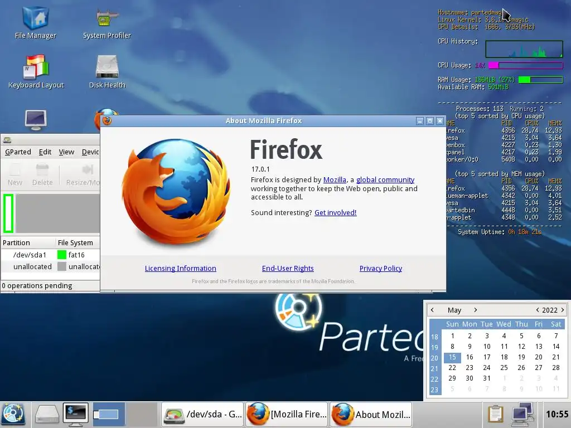Switch to the Mozilla Firefox taskbar entry
571x428 pixels.
(287, 414)
